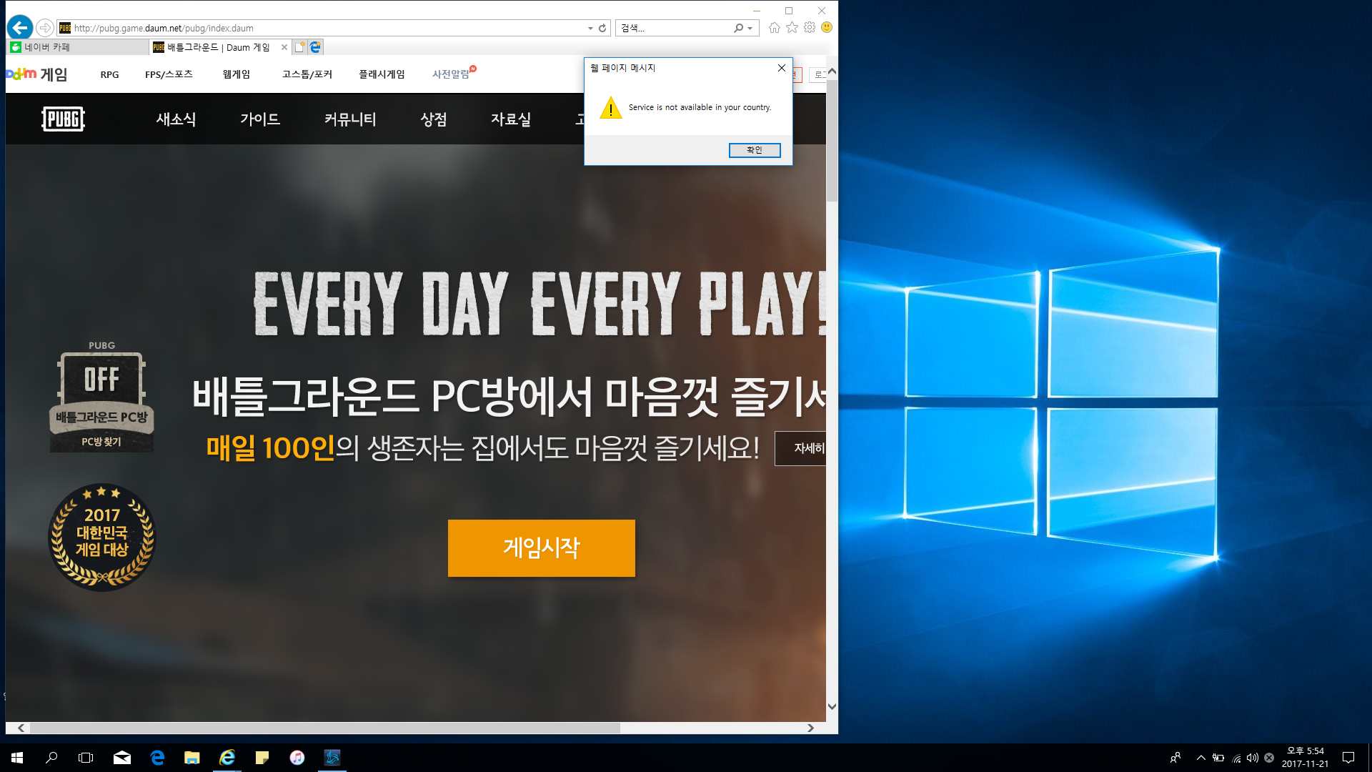Click the 자세히 button on the banner
1372x772 pixels.
click(800, 448)
